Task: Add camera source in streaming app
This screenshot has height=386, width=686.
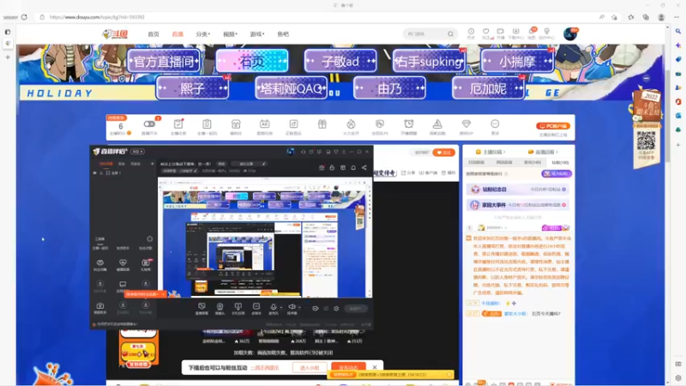Action: 220,309
